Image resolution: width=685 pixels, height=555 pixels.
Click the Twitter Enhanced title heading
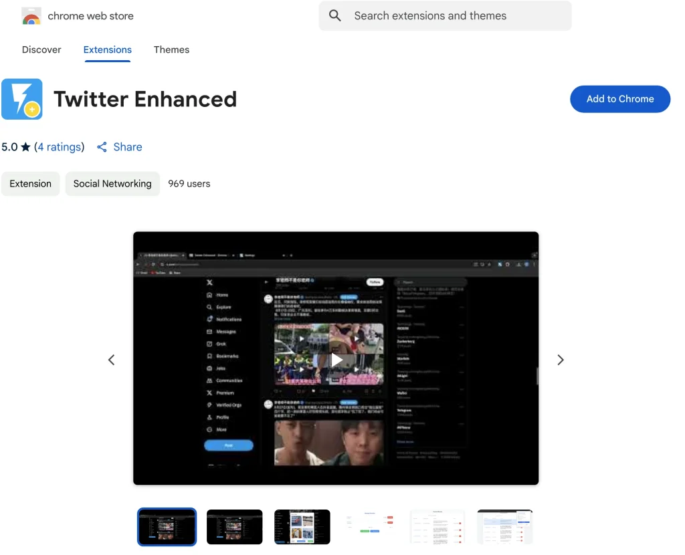tap(145, 99)
